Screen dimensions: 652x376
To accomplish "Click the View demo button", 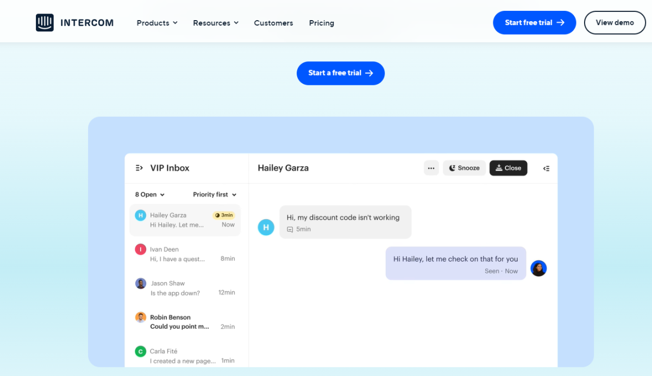I will click(x=615, y=22).
